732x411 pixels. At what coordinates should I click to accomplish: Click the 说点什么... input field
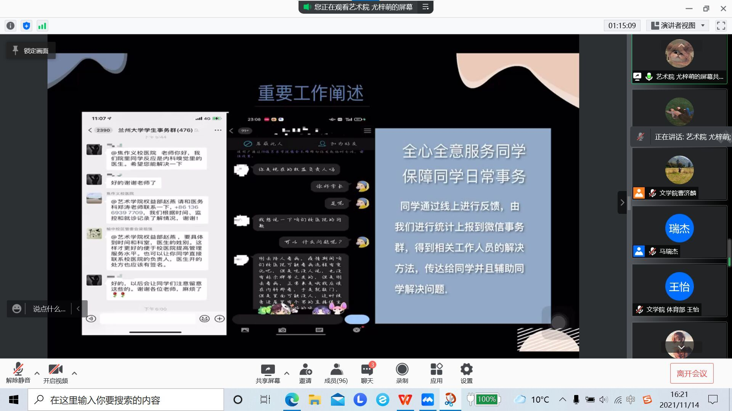[49, 309]
